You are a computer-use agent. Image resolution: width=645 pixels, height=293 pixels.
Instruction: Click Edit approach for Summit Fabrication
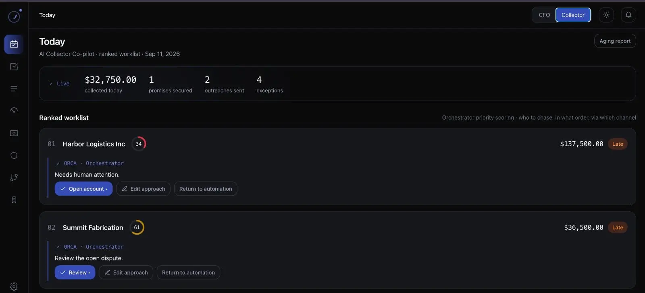click(x=126, y=272)
